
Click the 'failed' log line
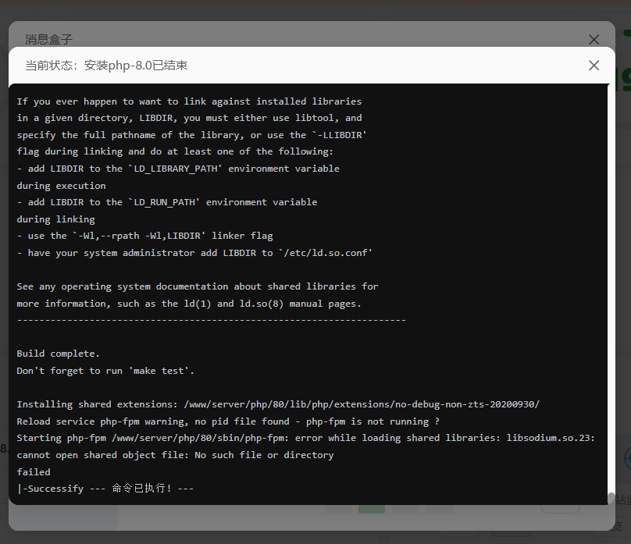34,471
